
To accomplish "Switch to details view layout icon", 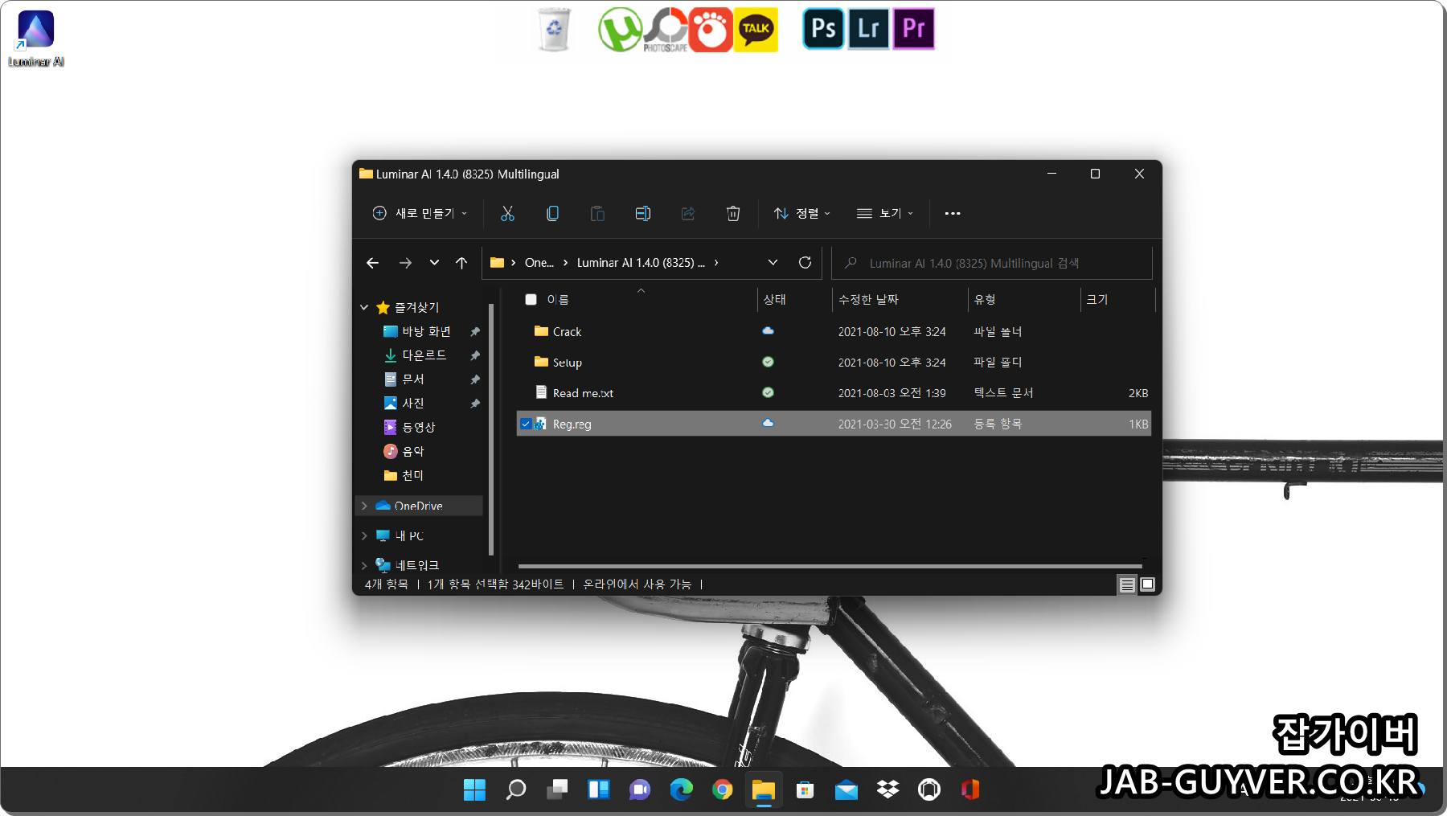I will pyautogui.click(x=1127, y=584).
